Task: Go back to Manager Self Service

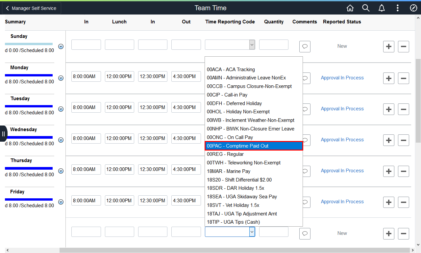Action: coord(32,8)
